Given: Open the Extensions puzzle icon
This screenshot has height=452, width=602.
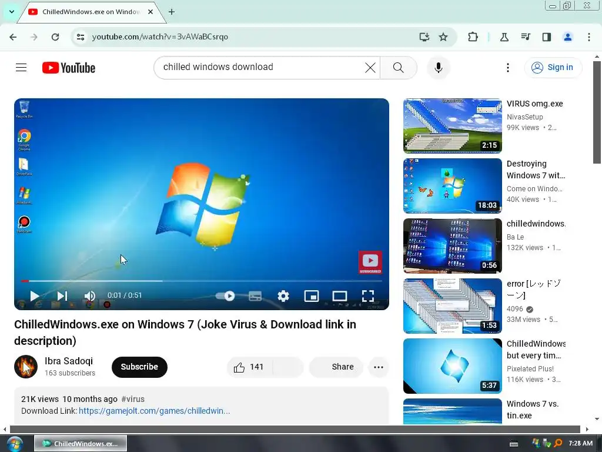Looking at the screenshot, I should (473, 37).
